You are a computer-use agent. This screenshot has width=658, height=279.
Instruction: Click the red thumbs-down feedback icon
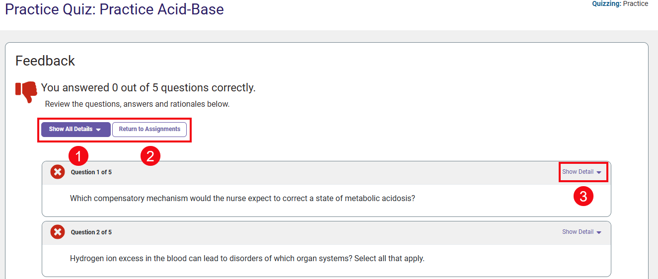[26, 91]
